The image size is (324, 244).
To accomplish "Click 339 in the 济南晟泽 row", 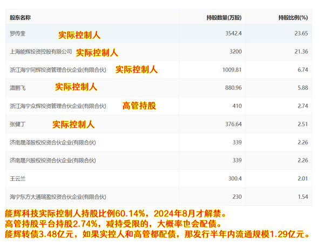I will (x=237, y=142).
